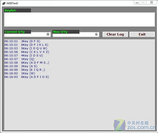Exit the hKBTest application
Viewport: 158px width, 133px height.
[x=142, y=34]
